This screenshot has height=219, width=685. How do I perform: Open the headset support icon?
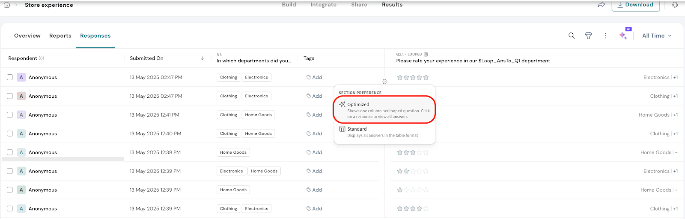tap(675, 5)
